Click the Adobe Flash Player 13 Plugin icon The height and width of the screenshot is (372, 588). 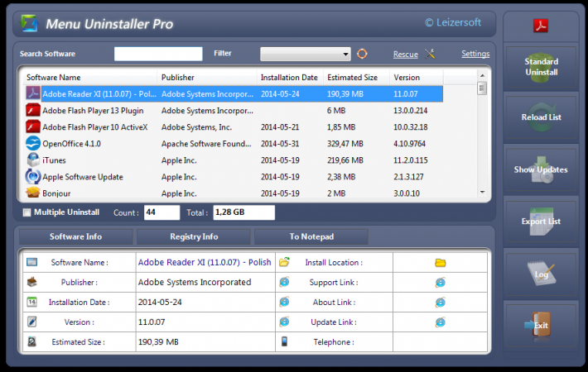33,111
